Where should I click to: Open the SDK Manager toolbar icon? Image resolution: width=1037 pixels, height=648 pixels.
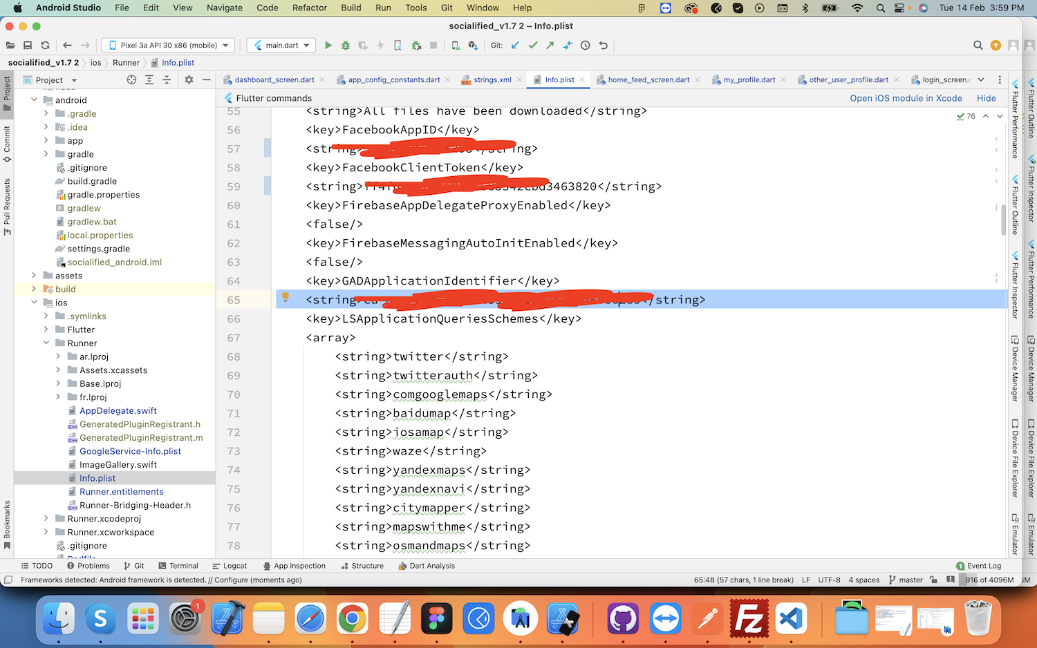[473, 46]
